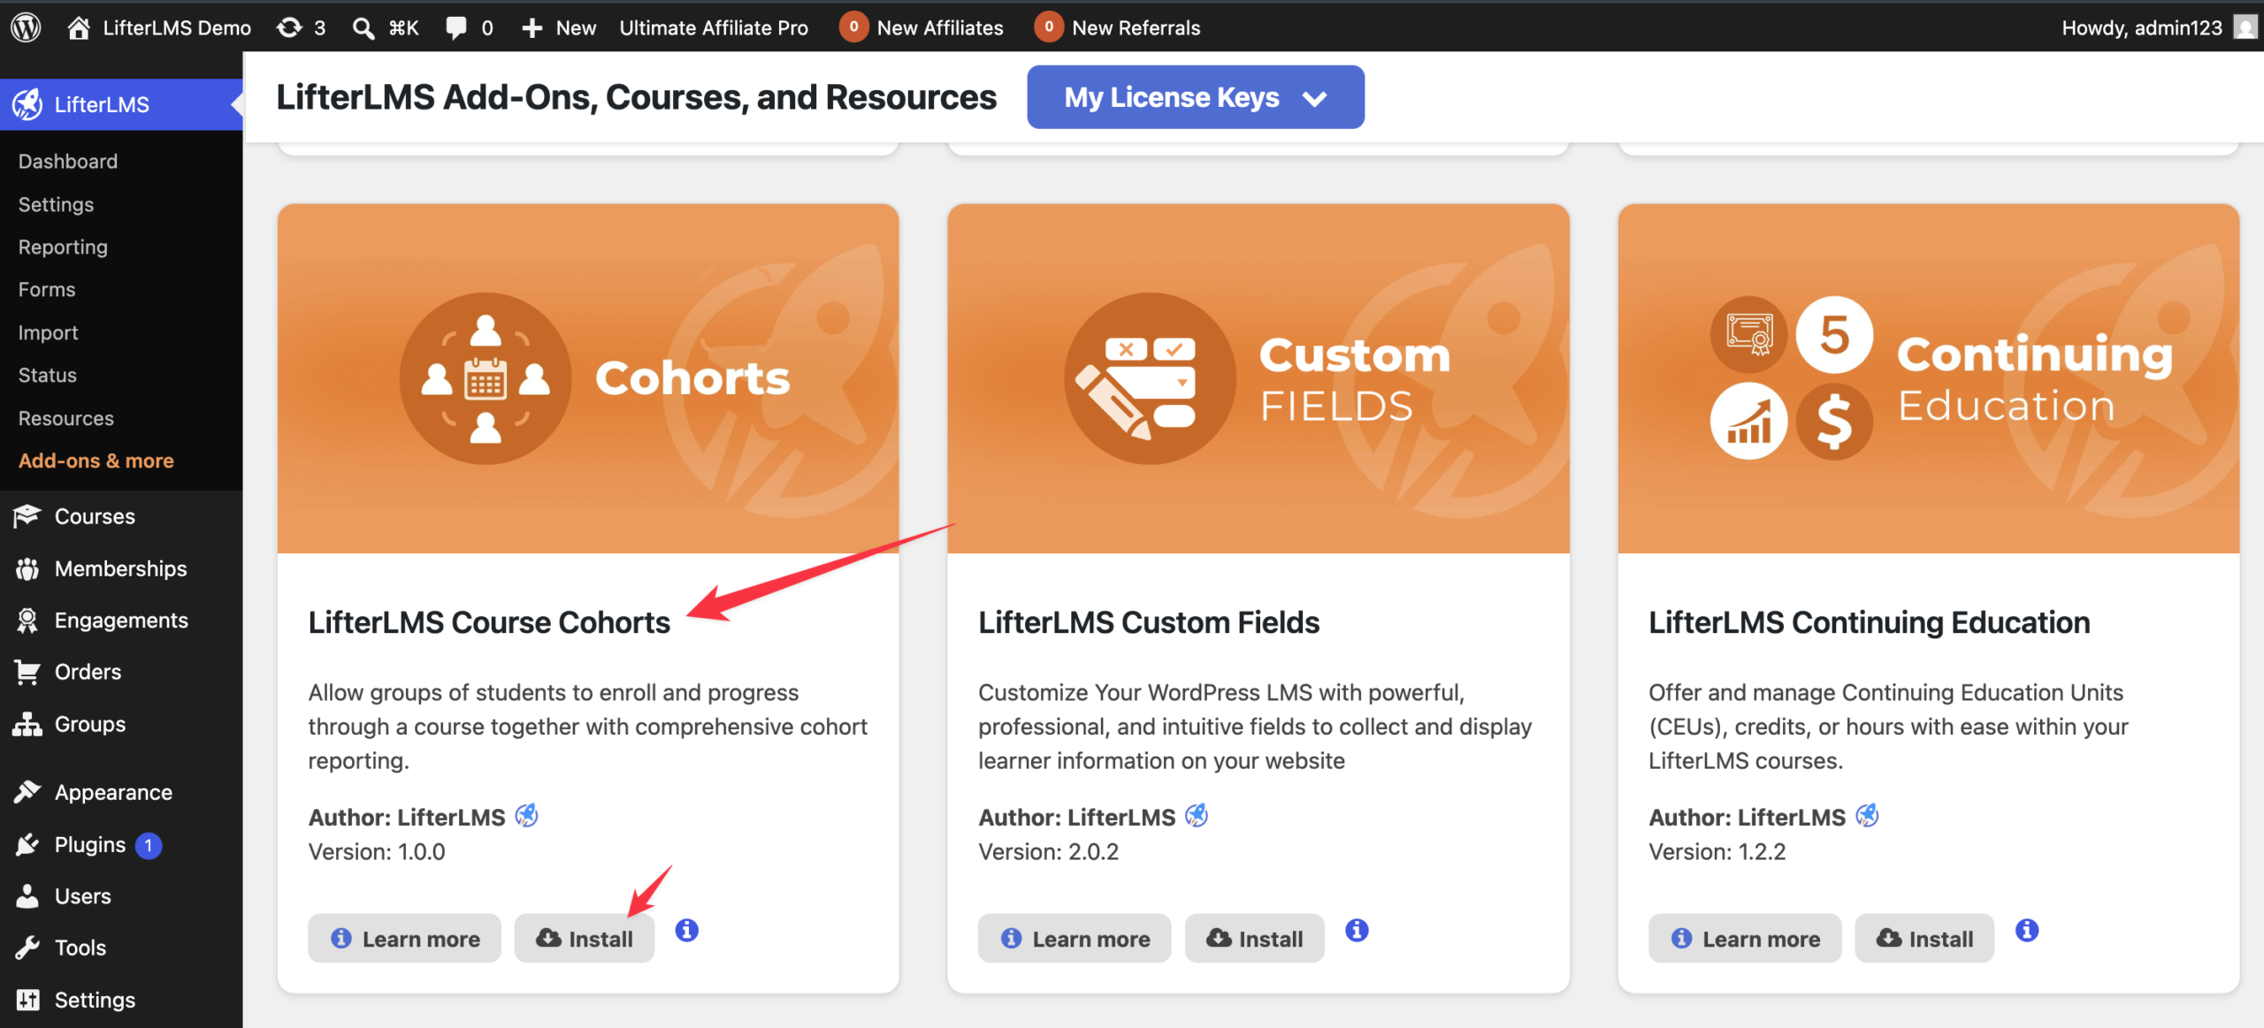This screenshot has height=1028, width=2264.
Task: Open the LifterLMS top-level sidebar menu
Action: coord(121,104)
